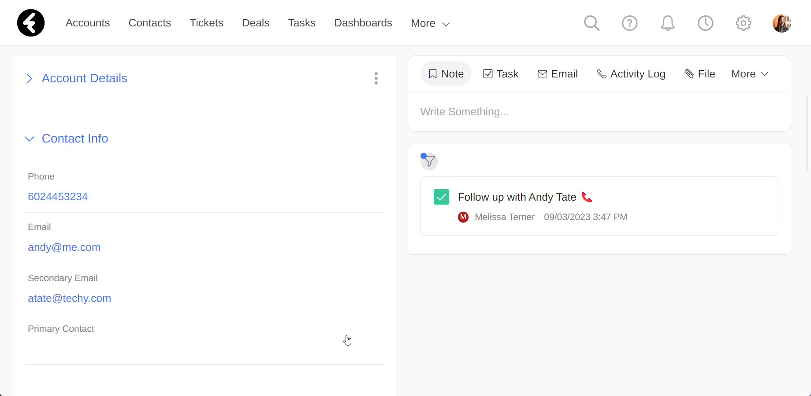811x396 pixels.
Task: Go to the Tickets menu
Action: [206, 23]
